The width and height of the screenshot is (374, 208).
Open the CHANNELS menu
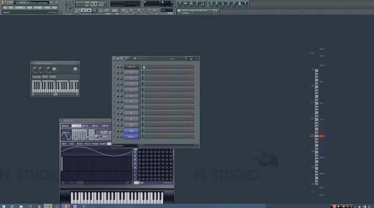[20, 8]
